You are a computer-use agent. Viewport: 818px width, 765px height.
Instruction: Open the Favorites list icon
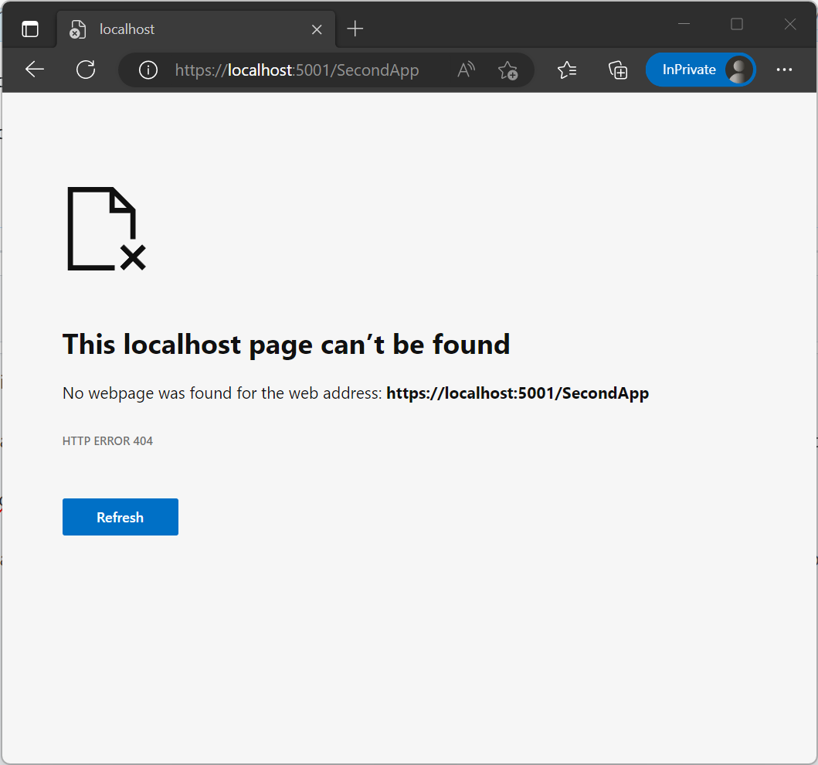567,70
